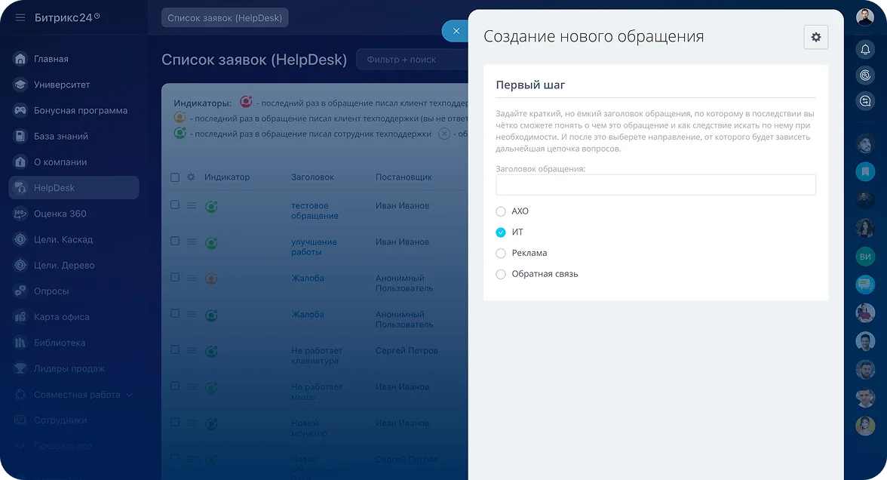Open the Не работает клавиатура ticket link
Screen dimensions: 887x480
tap(317, 355)
